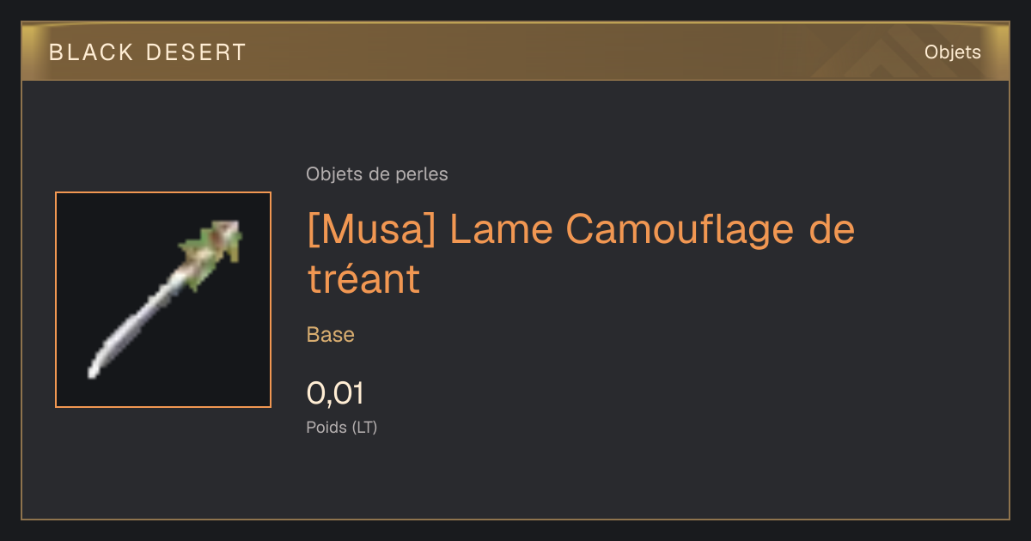Click the [Musa] class tag in the title
The height and width of the screenshot is (541, 1031).
370,230
